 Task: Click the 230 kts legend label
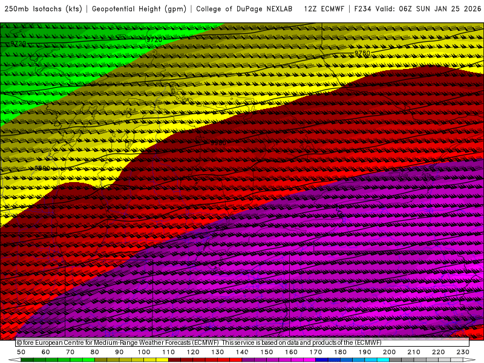[x=463, y=352]
